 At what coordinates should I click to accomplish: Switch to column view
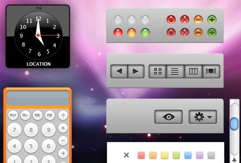coord(193,71)
